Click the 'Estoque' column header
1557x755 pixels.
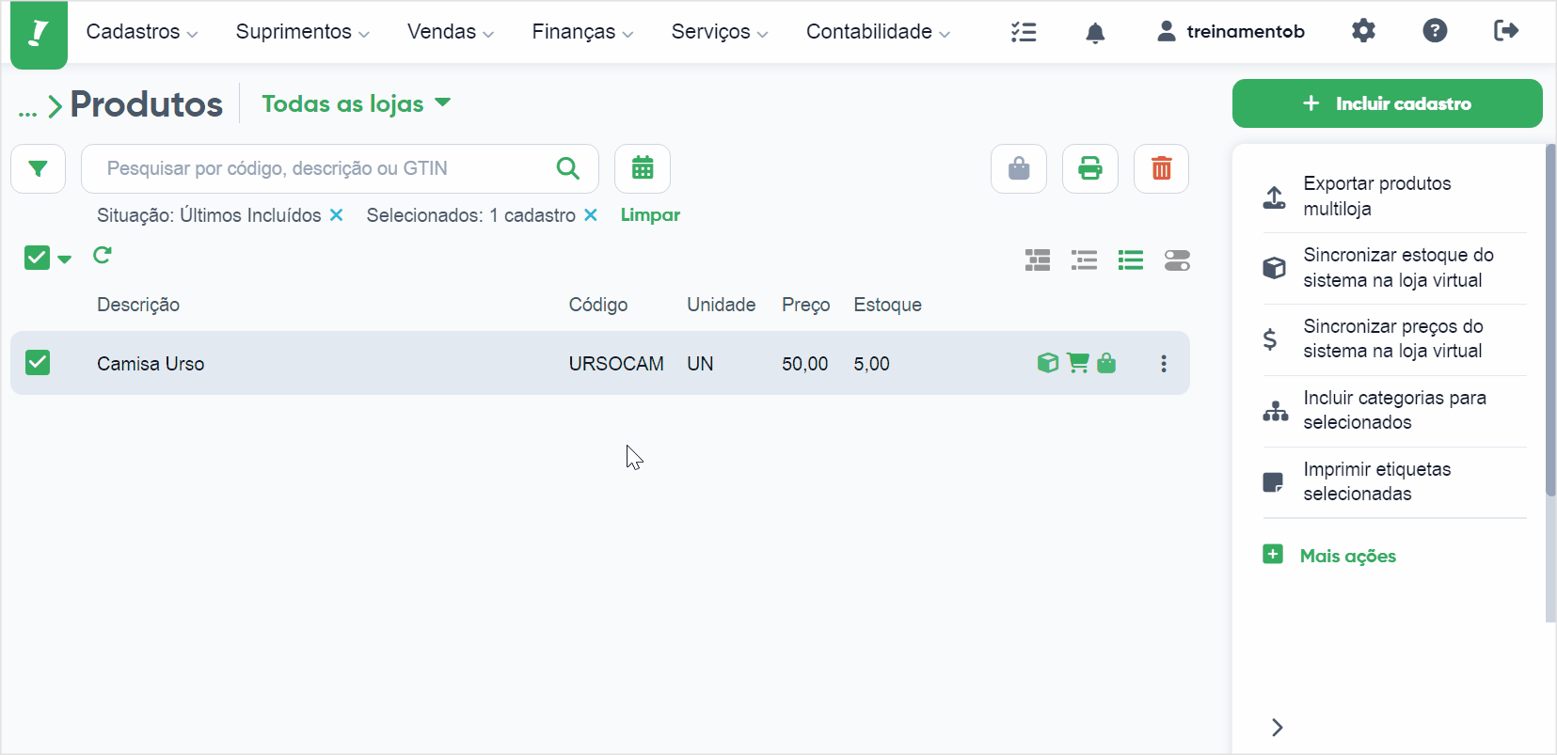click(888, 305)
